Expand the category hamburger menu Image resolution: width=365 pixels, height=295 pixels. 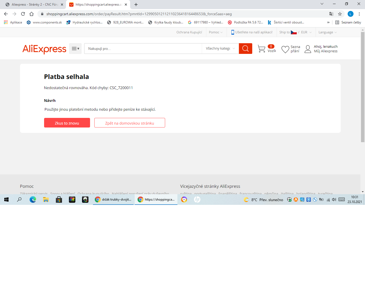click(x=75, y=49)
